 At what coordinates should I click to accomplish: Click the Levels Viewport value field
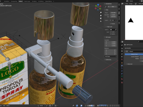[x=142, y=57]
